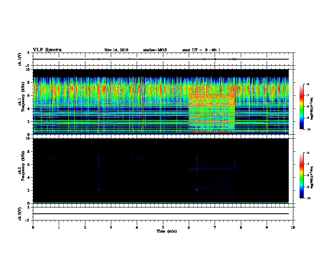Click the time axis tick label '2'
The height and width of the screenshot is (255, 330).
coord(85,227)
